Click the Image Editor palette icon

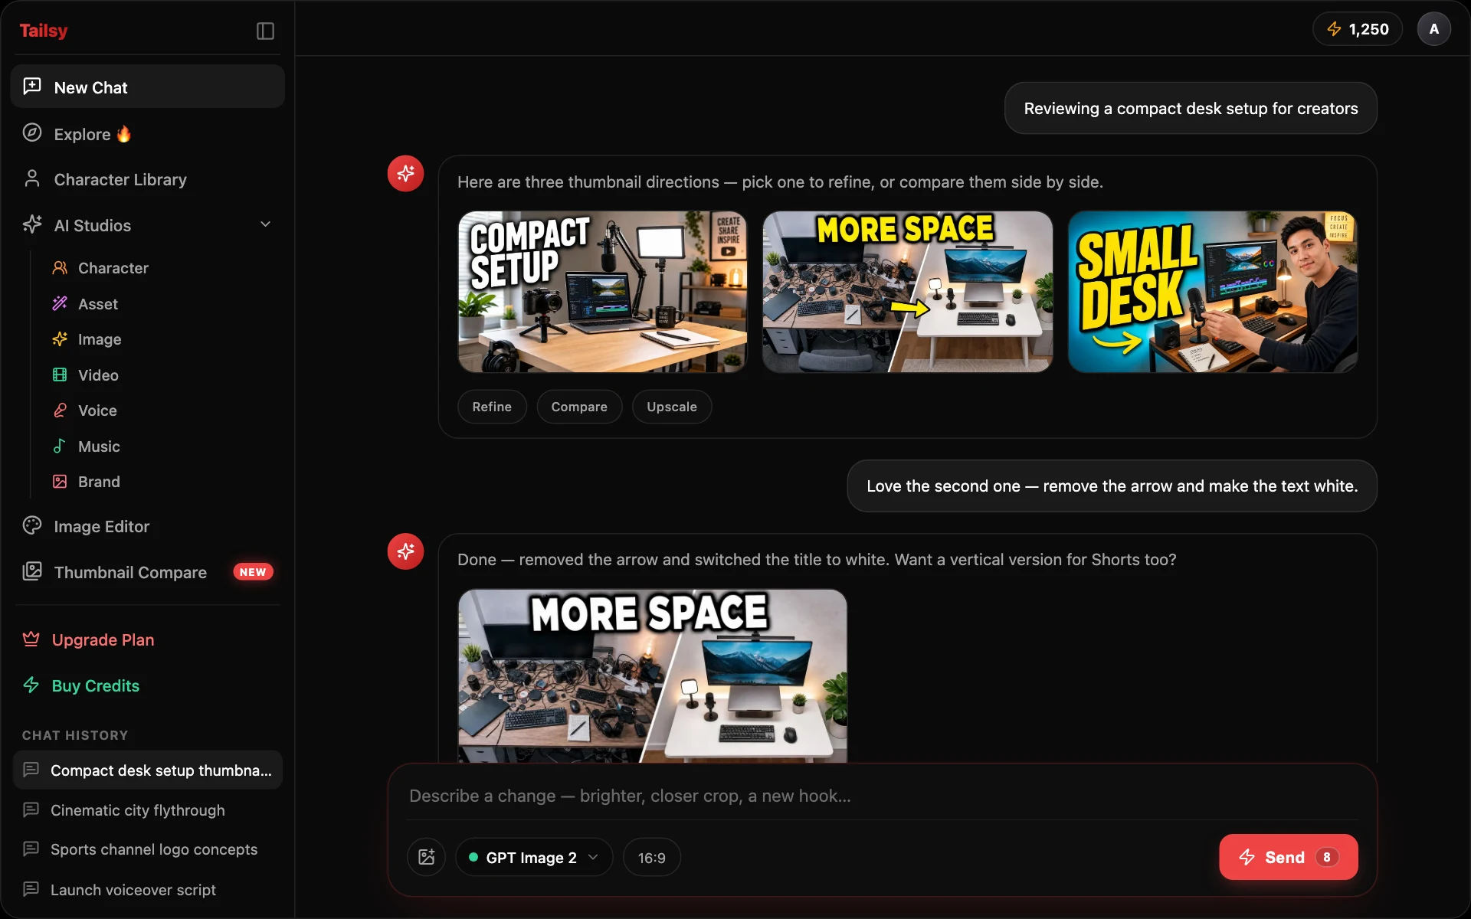(x=32, y=525)
